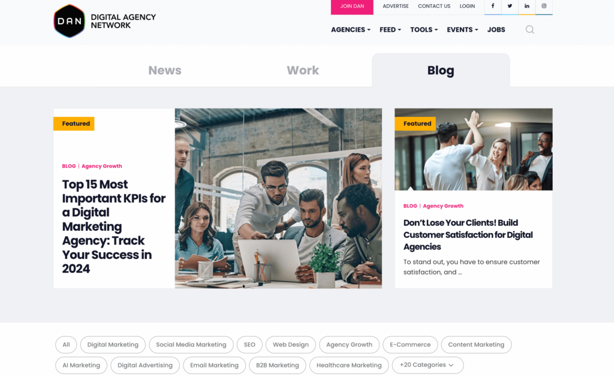Click the Join DAN button
The width and height of the screenshot is (614, 377).
pyautogui.click(x=352, y=7)
